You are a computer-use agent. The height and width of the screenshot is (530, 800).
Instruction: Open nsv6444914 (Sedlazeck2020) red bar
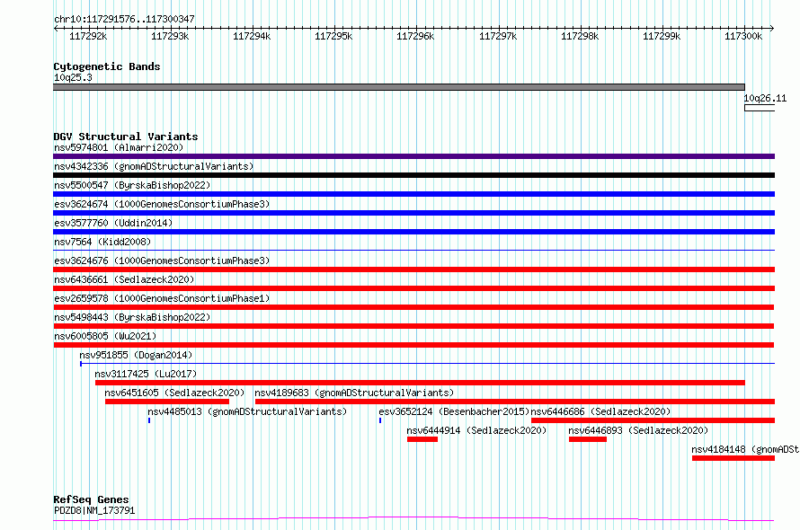click(422, 439)
